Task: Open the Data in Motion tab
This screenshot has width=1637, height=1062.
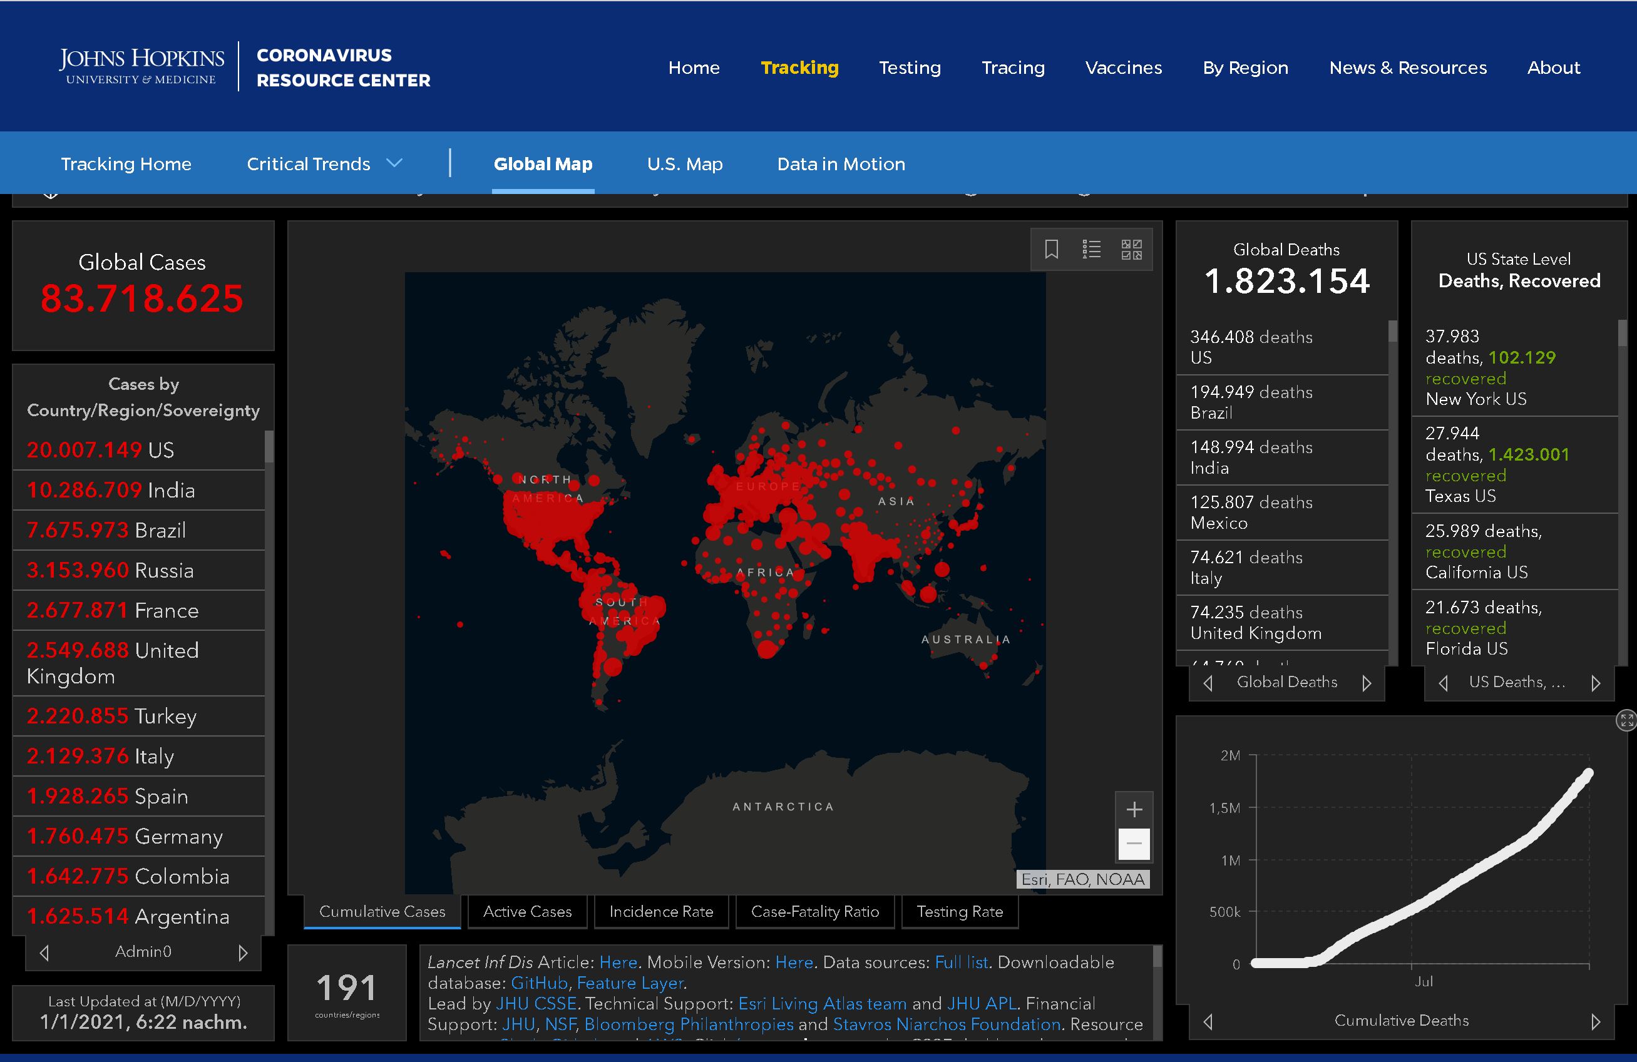Action: [x=841, y=164]
